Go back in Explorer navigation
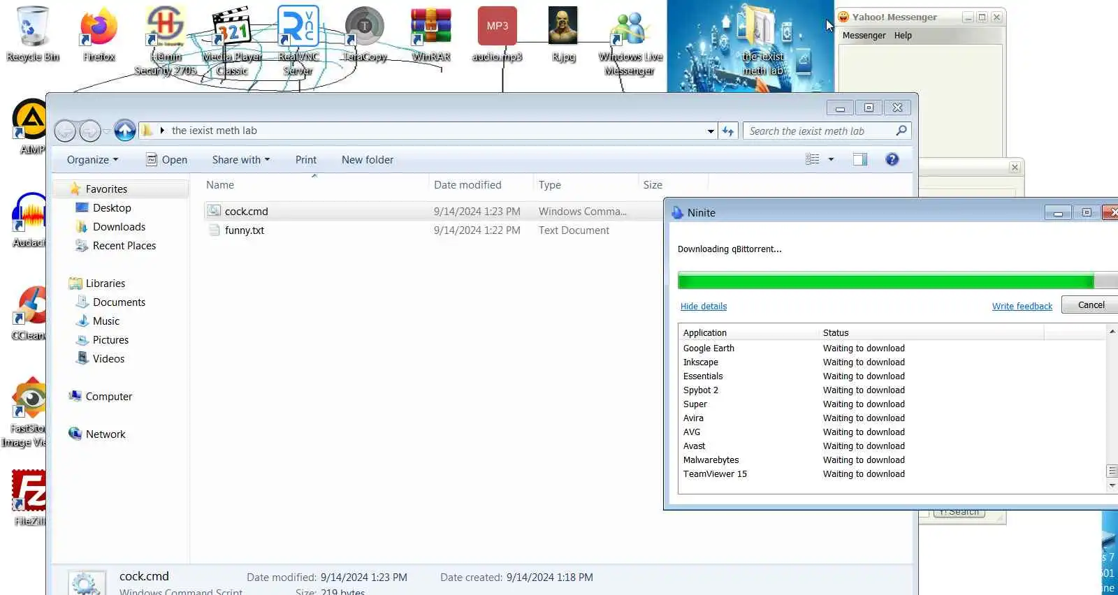Screen dimensions: 1118x595 (x=65, y=131)
